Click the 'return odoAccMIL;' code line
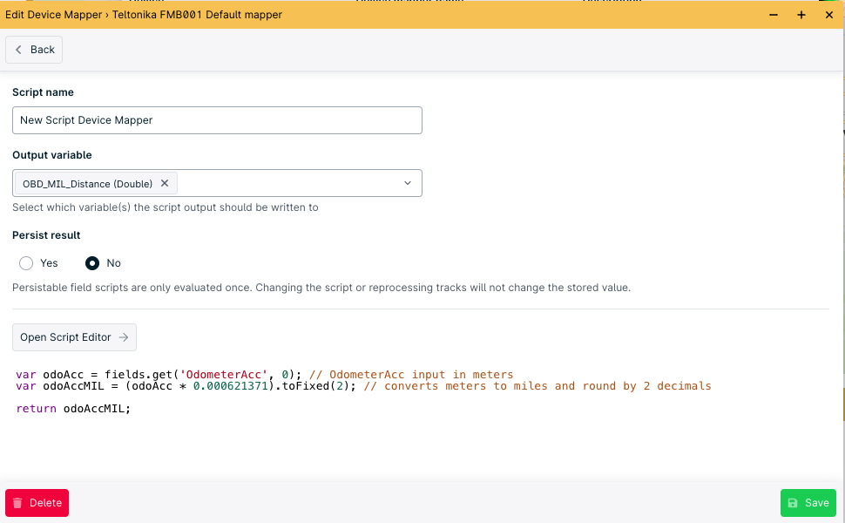845x523 pixels. tap(73, 408)
